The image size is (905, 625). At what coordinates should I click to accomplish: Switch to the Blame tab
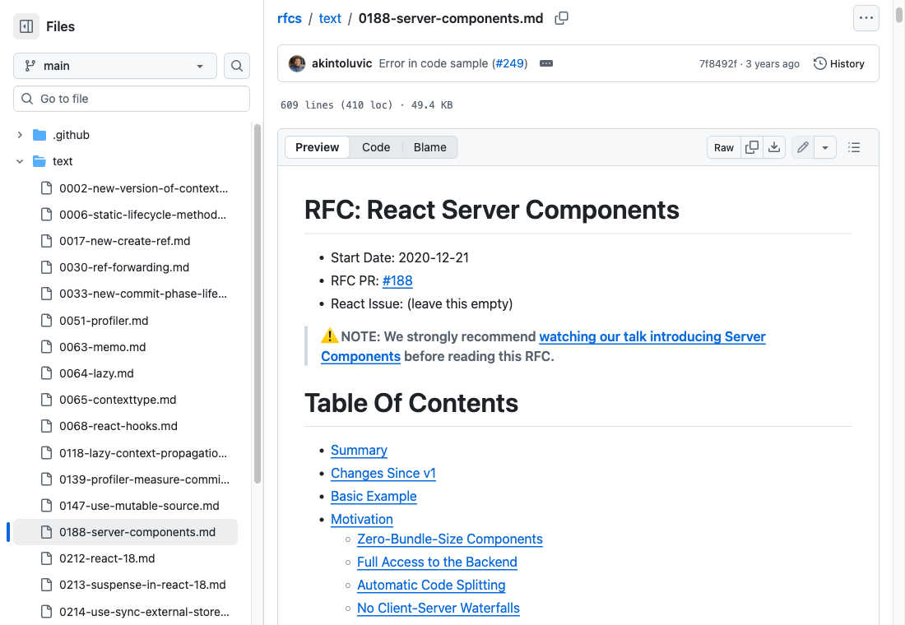pyautogui.click(x=429, y=147)
